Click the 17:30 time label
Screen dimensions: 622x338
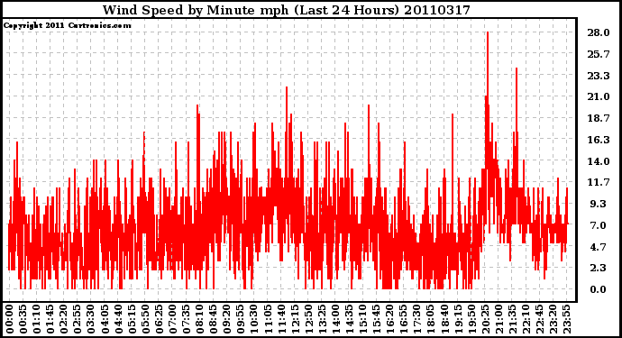(417, 319)
